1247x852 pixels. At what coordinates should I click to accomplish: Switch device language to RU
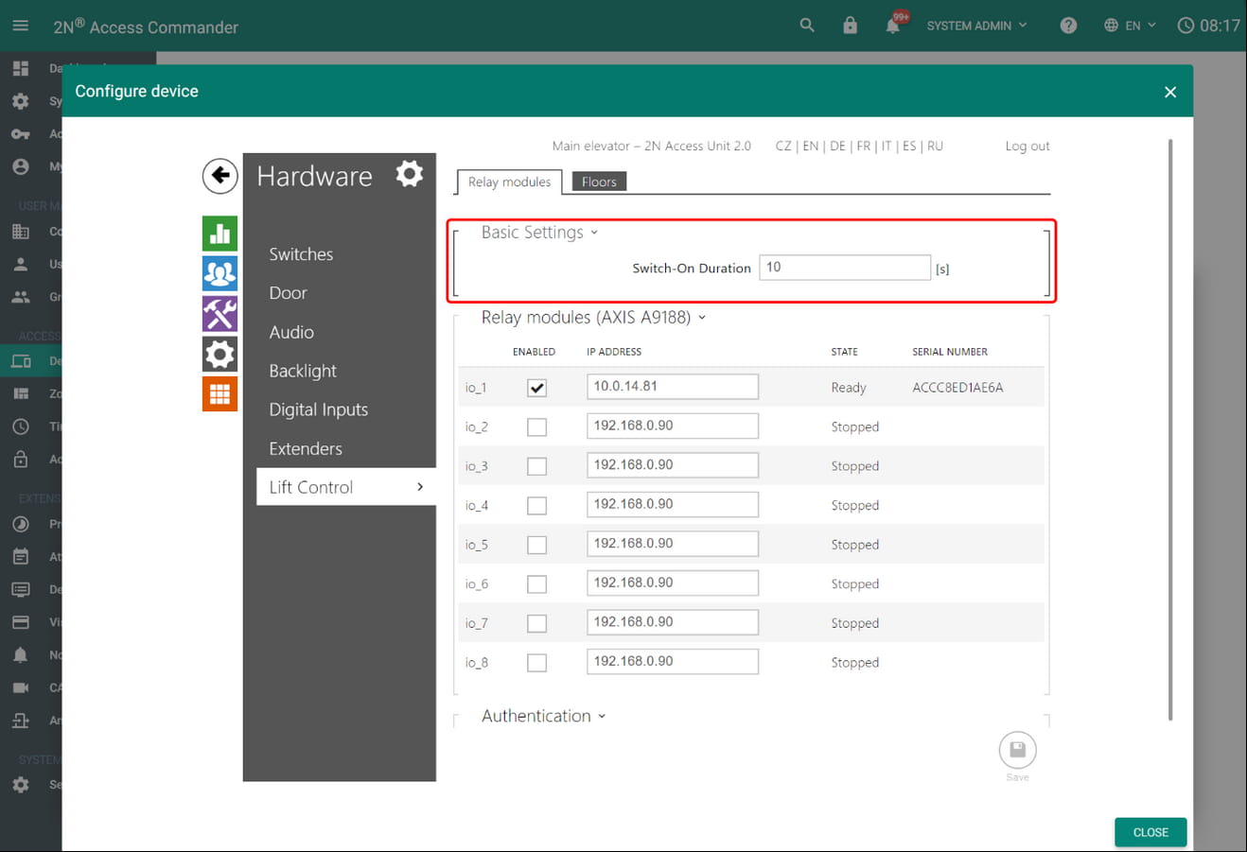tap(935, 146)
